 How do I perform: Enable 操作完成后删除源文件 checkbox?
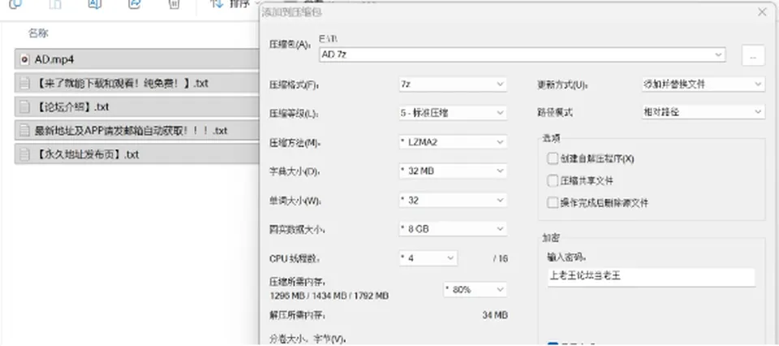[x=553, y=203]
